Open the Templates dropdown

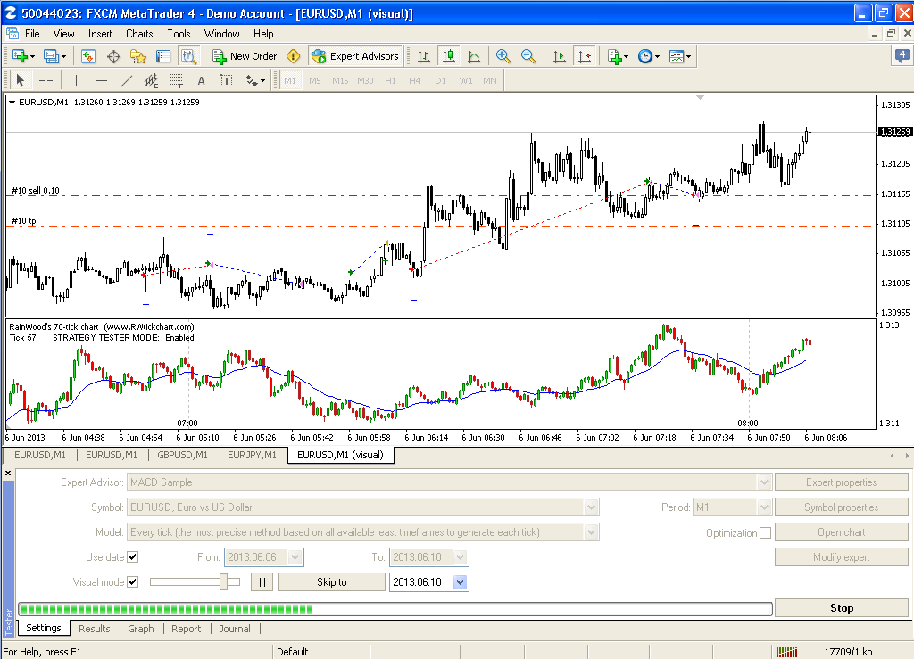pyautogui.click(x=679, y=56)
